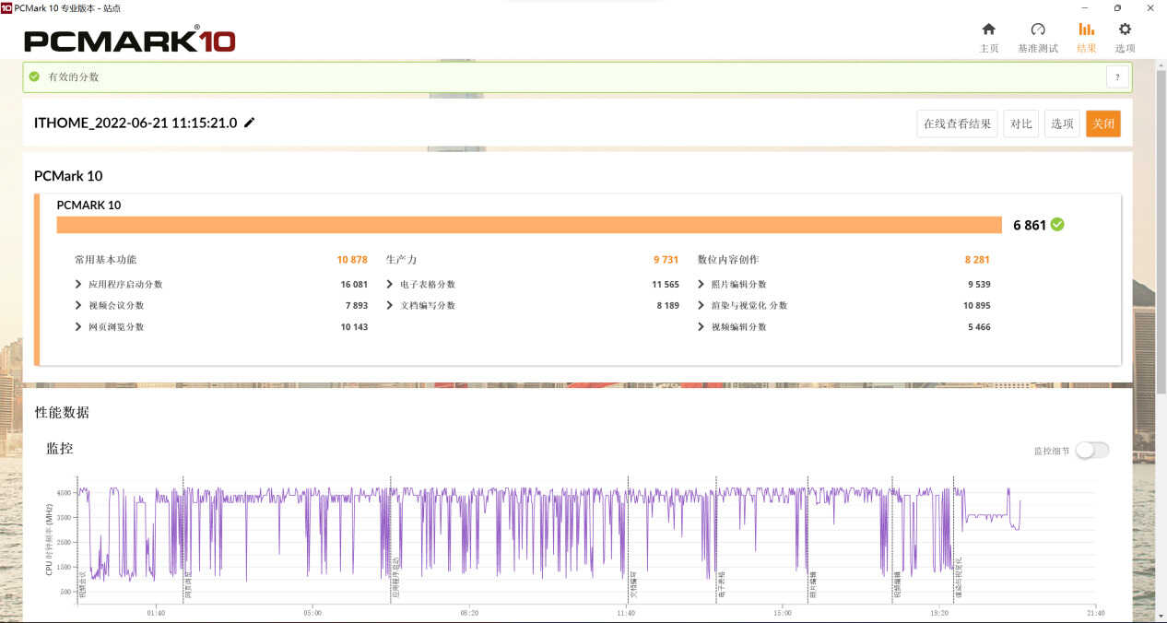Click the 数位内容创作 heading

[x=728, y=260]
